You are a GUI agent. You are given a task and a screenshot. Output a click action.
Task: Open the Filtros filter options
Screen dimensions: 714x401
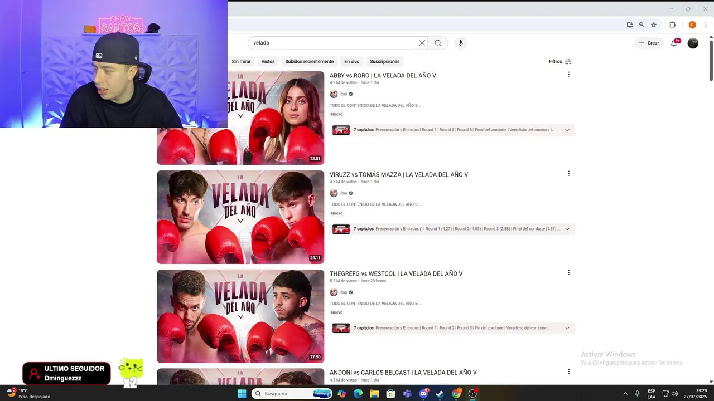[560, 61]
